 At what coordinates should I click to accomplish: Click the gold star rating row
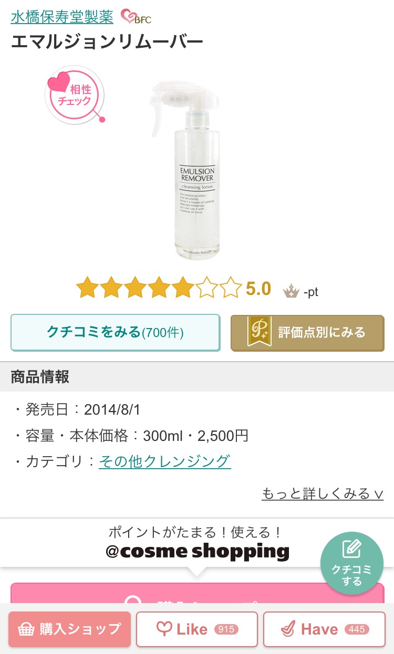(159, 289)
